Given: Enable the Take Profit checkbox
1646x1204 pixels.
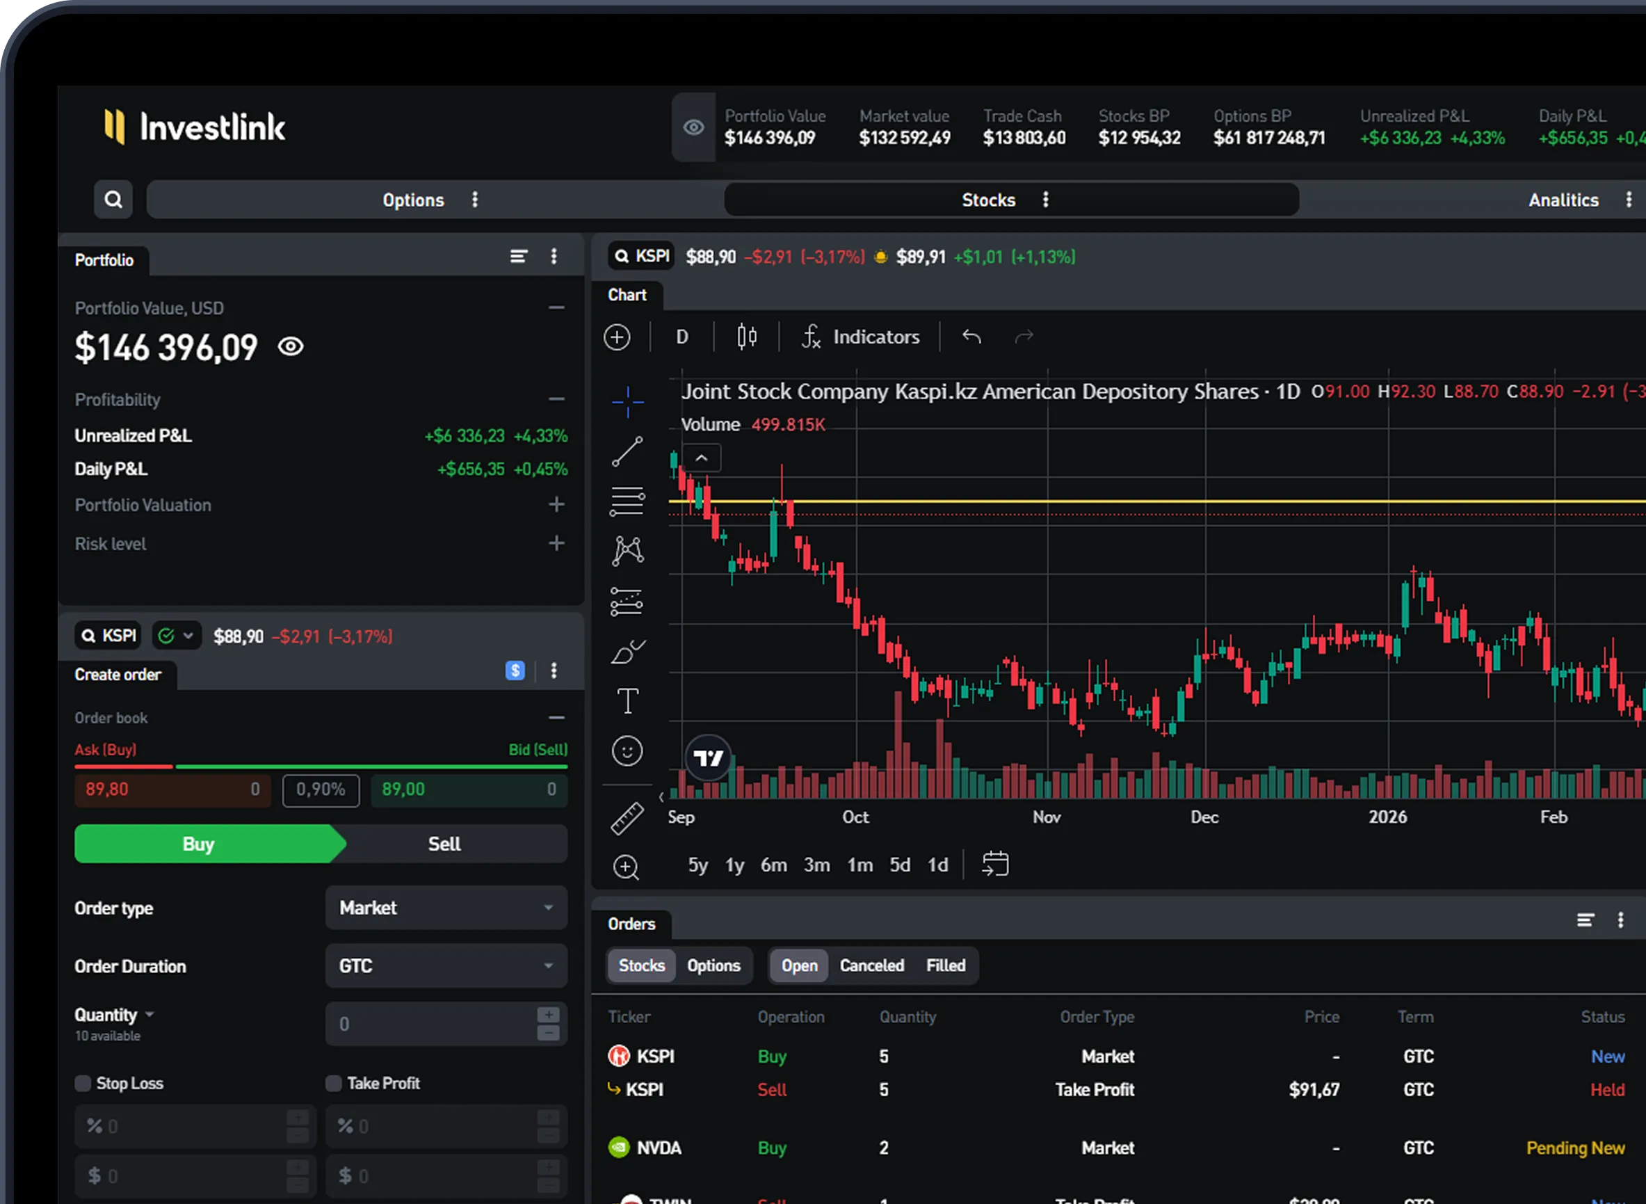Looking at the screenshot, I should pos(334,1083).
